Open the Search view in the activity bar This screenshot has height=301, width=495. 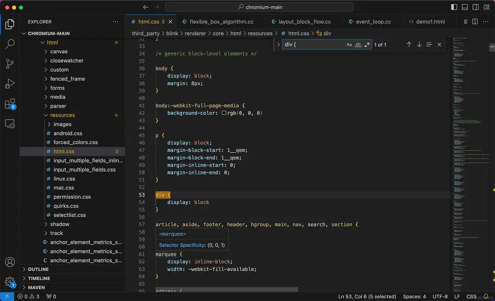10,43
